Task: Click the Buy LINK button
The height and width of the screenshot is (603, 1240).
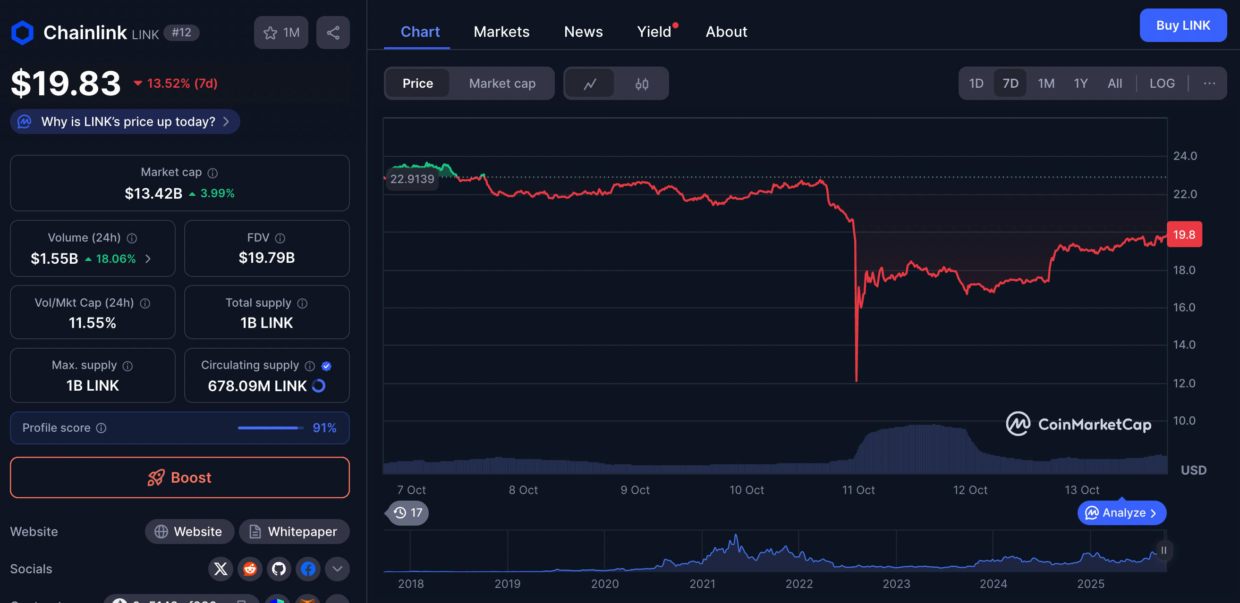Action: tap(1183, 25)
